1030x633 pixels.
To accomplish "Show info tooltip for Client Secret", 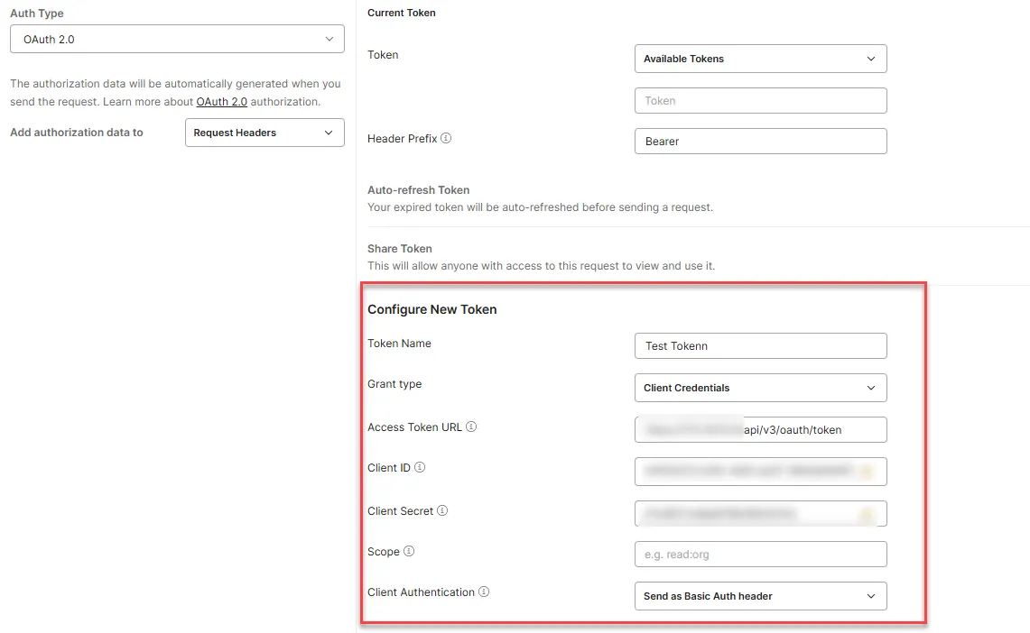I will click(x=442, y=510).
